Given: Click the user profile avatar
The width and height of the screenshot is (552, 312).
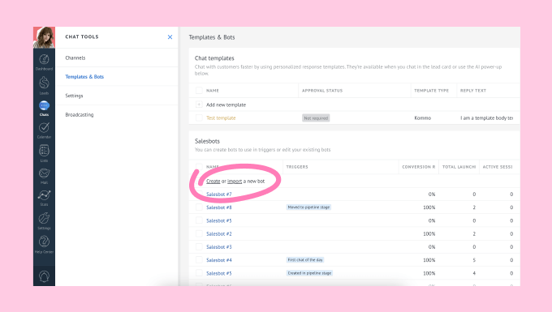Looking at the screenshot, I should point(44,37).
